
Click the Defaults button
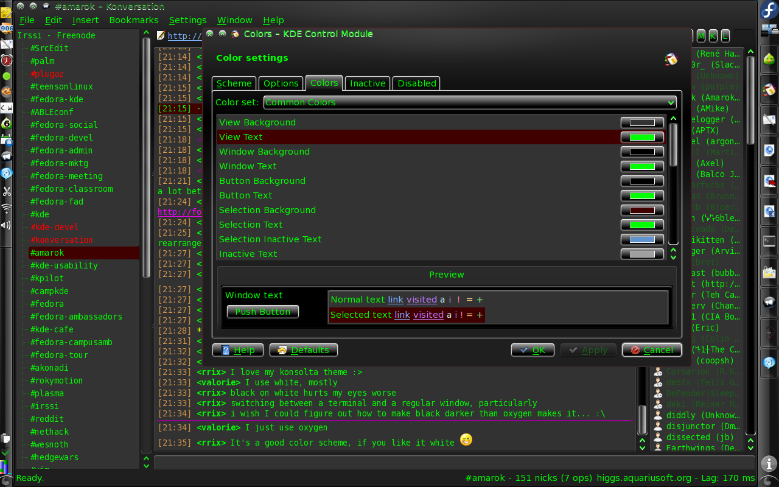(304, 350)
